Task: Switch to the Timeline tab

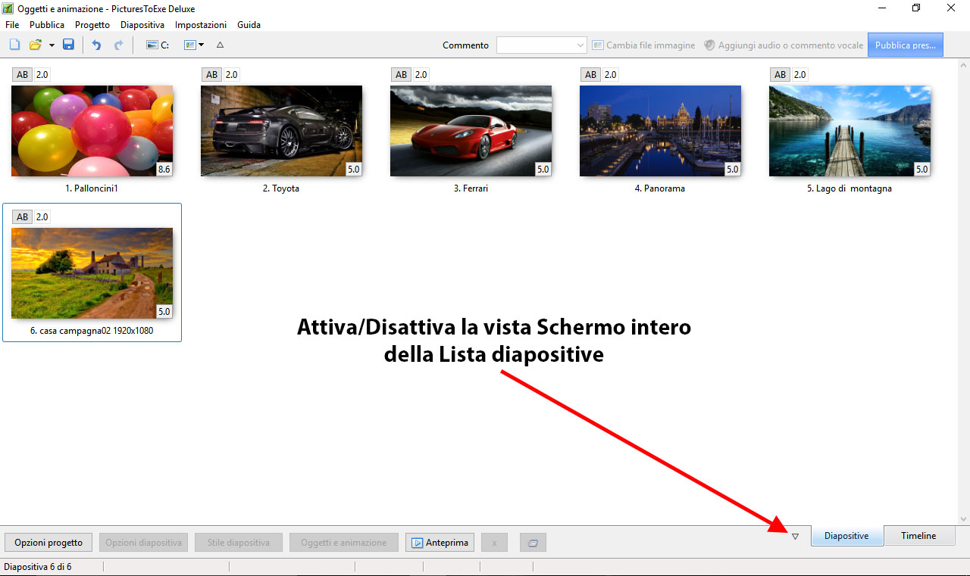Action: [x=918, y=535]
